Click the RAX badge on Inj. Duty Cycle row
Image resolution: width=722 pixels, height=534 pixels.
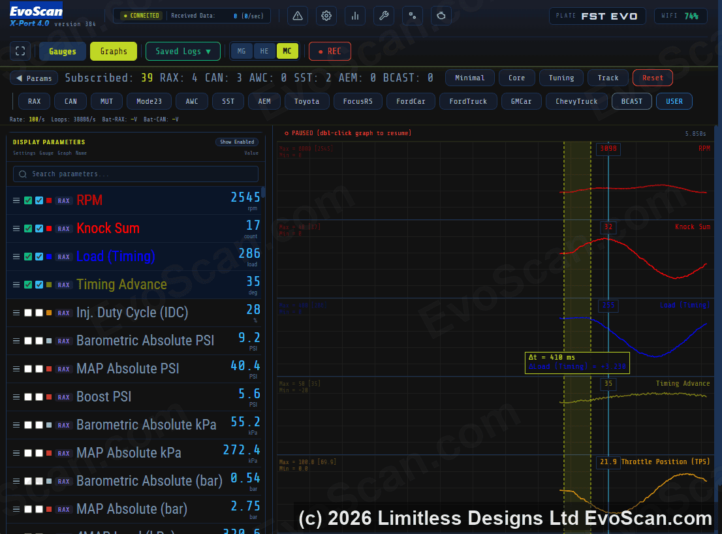63,313
